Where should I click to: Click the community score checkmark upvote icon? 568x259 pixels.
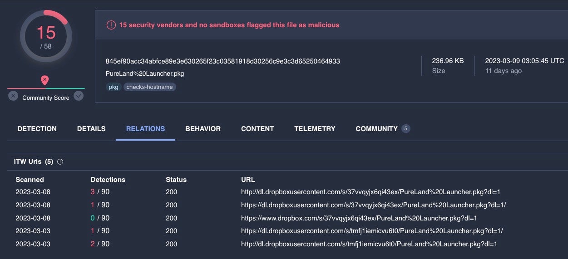coord(79,96)
